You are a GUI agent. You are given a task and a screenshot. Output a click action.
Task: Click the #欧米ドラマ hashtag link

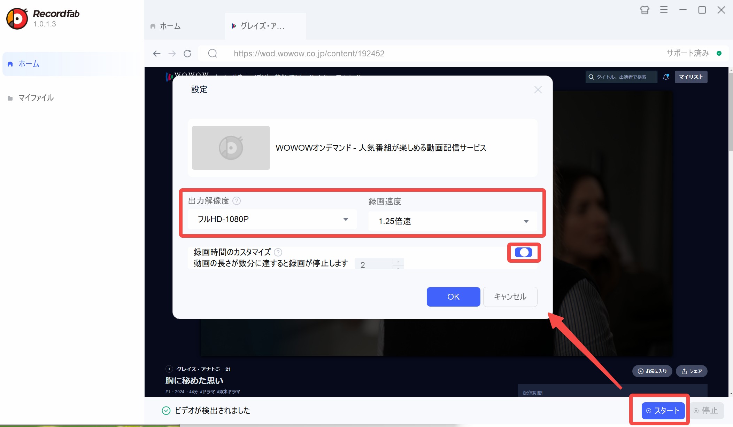point(229,392)
